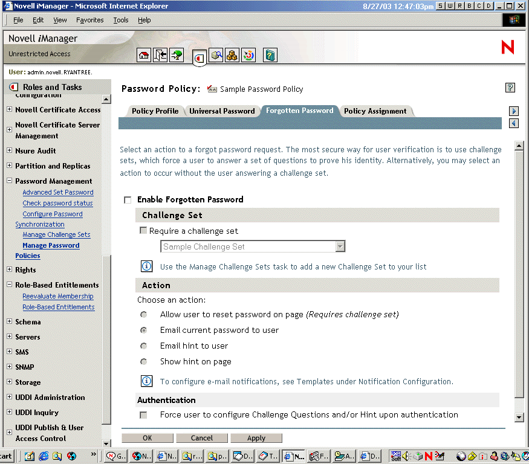
Task: Click the down arrow on the vertical scrollbar
Action: point(518,417)
